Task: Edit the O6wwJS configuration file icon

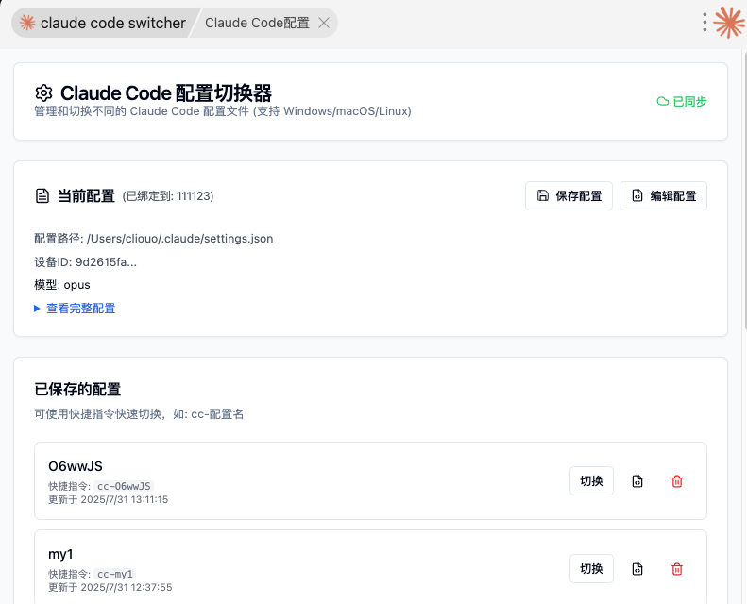Action: pyautogui.click(x=637, y=481)
